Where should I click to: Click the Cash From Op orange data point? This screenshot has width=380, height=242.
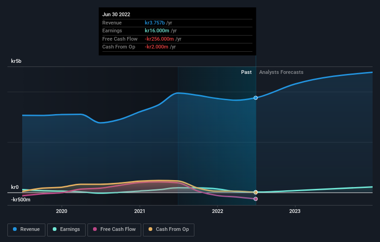click(255, 193)
